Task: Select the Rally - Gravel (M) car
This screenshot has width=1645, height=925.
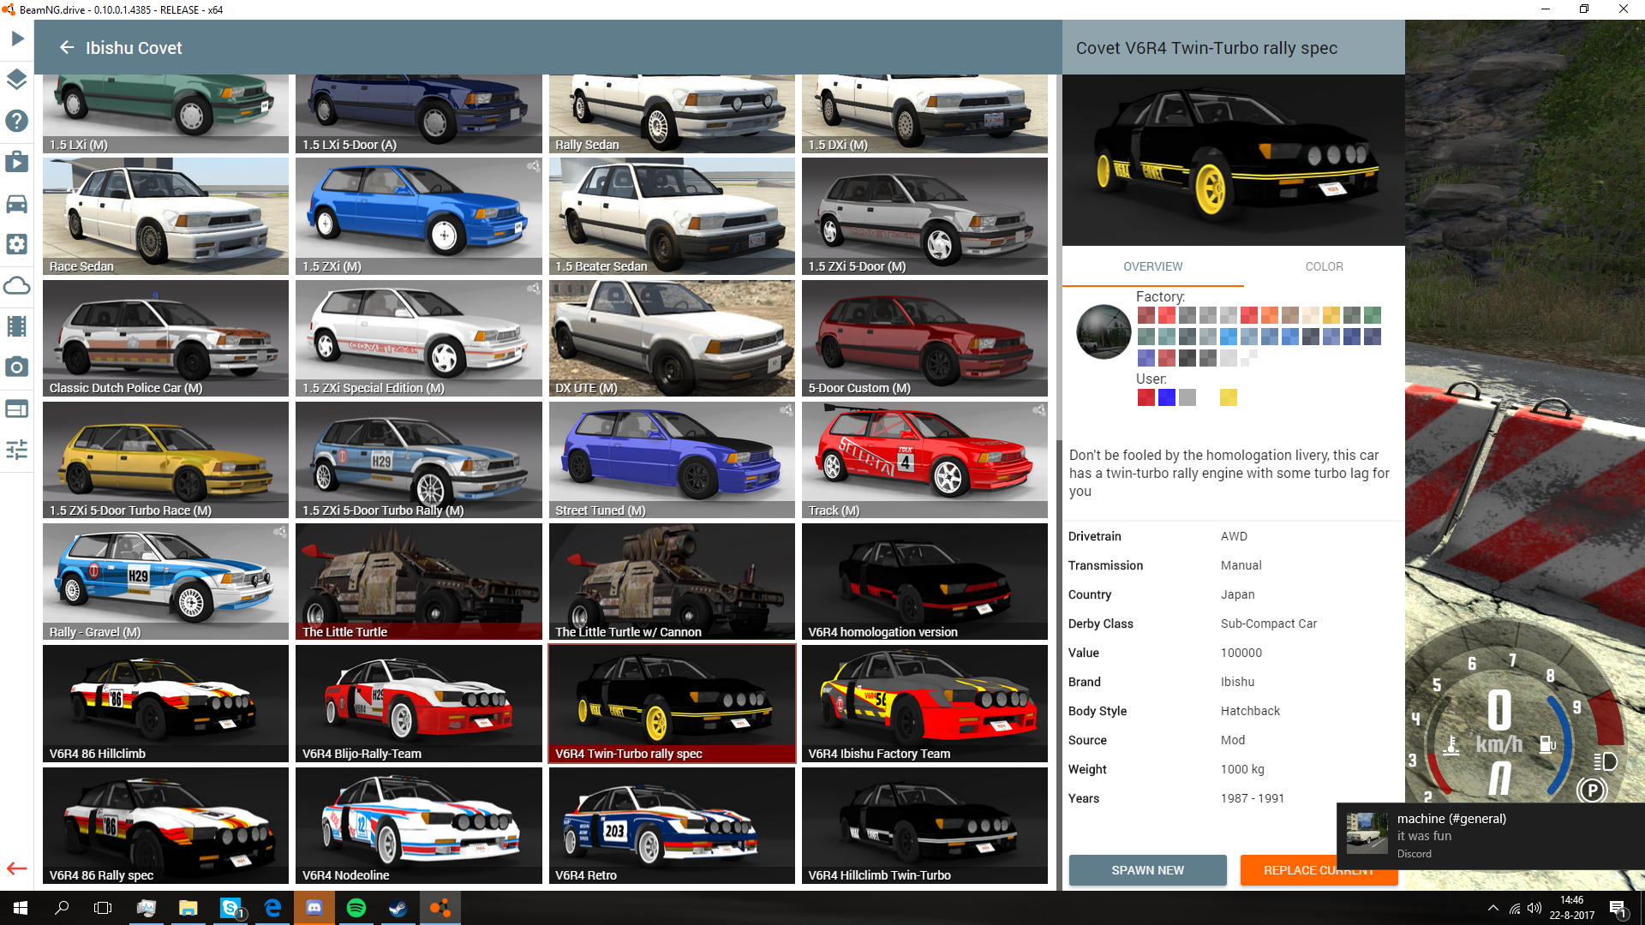Action: [x=165, y=582]
